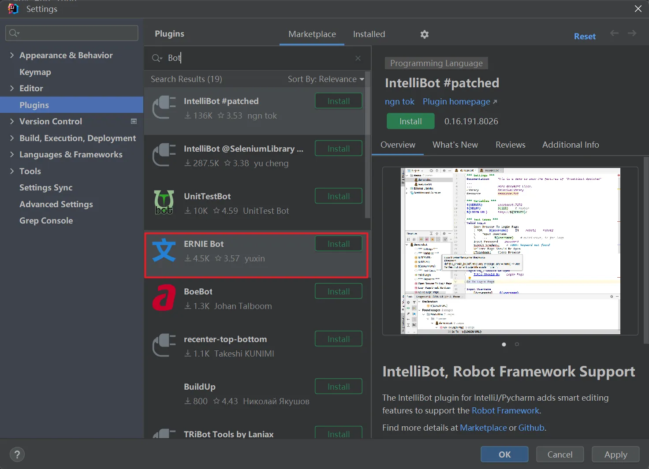Expand the Version Control section
The image size is (649, 469).
(12, 121)
